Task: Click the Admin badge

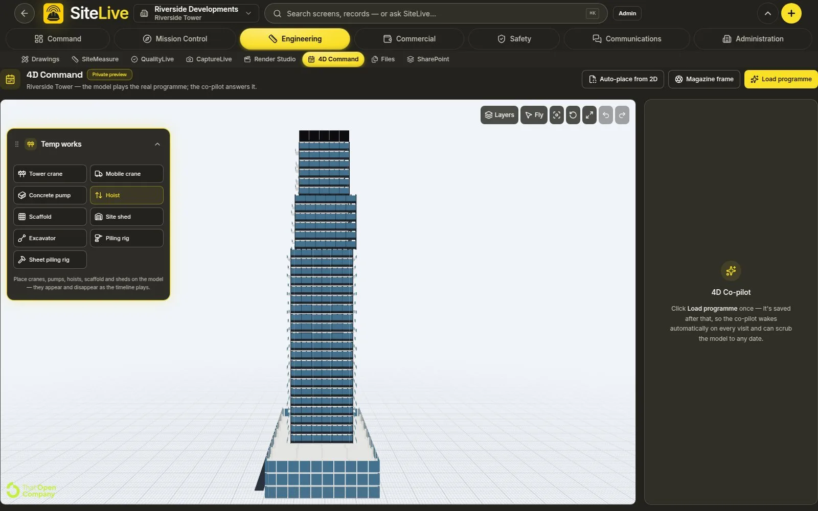Action: point(627,13)
